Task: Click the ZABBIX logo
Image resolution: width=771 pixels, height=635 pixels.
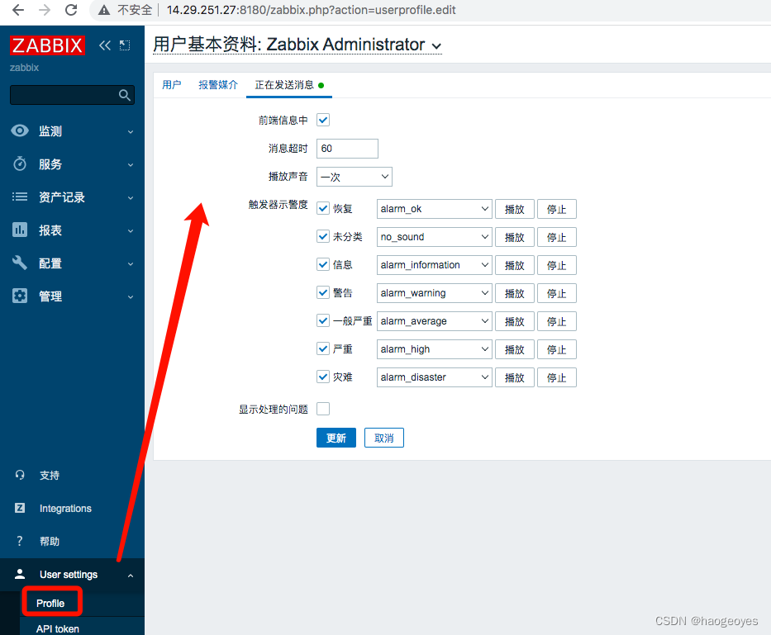Action: [47, 45]
